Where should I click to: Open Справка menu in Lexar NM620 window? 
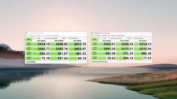tap(47, 35)
